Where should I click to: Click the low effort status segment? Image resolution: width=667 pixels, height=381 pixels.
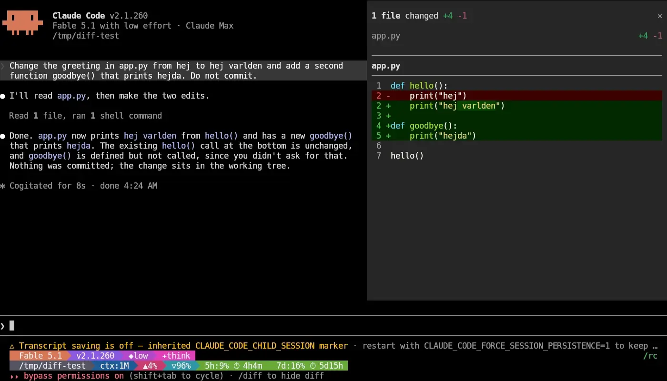138,356
